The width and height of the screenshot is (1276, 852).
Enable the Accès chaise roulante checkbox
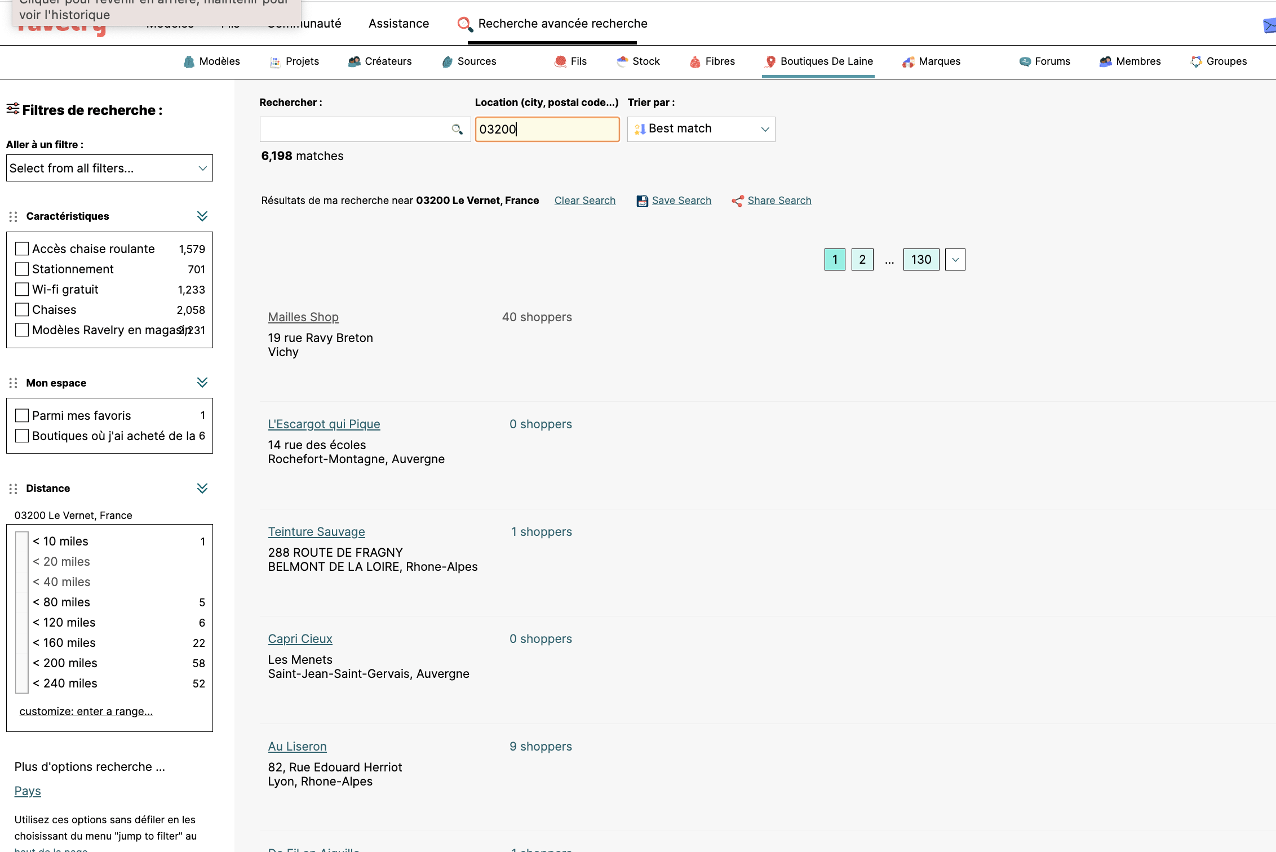click(22, 248)
